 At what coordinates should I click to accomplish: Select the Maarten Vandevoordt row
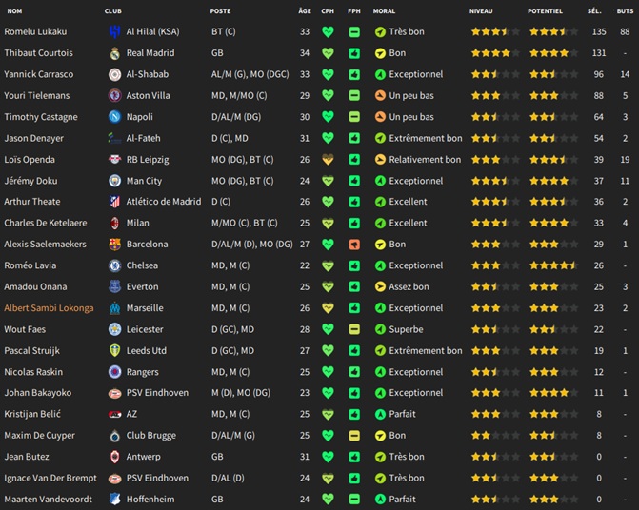(320, 499)
